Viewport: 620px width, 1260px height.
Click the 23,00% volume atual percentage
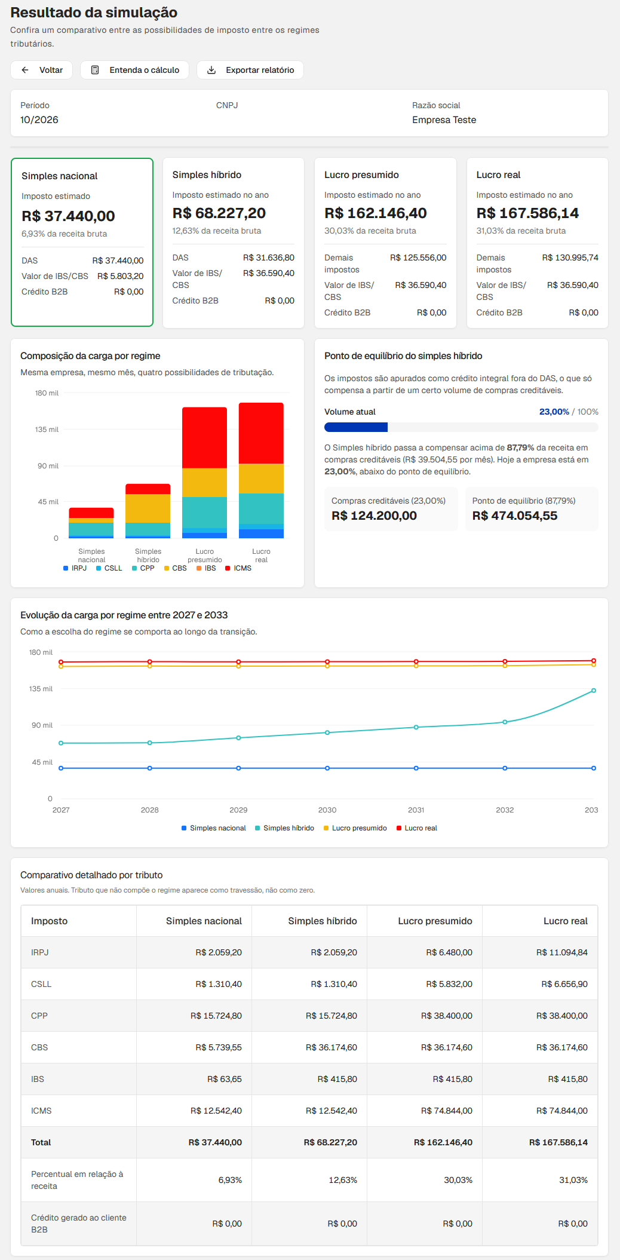point(554,412)
